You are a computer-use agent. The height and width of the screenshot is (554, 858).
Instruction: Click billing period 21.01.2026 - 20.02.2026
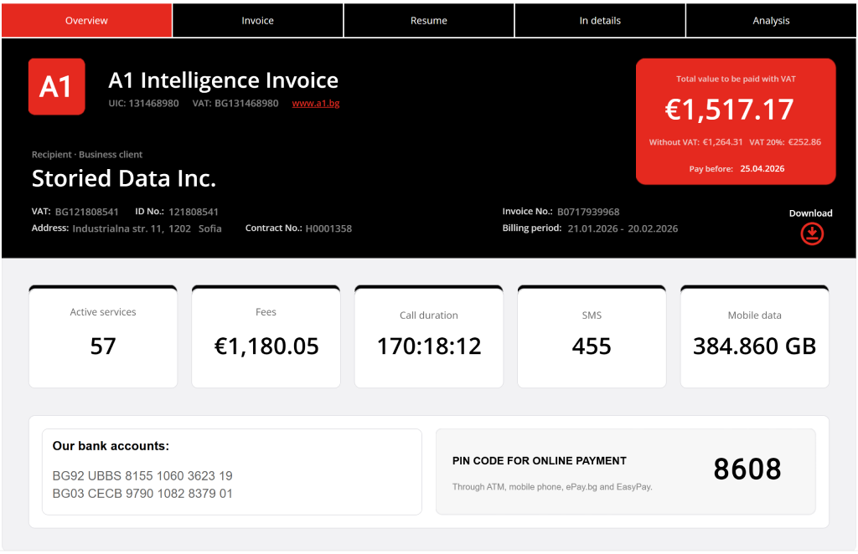623,229
